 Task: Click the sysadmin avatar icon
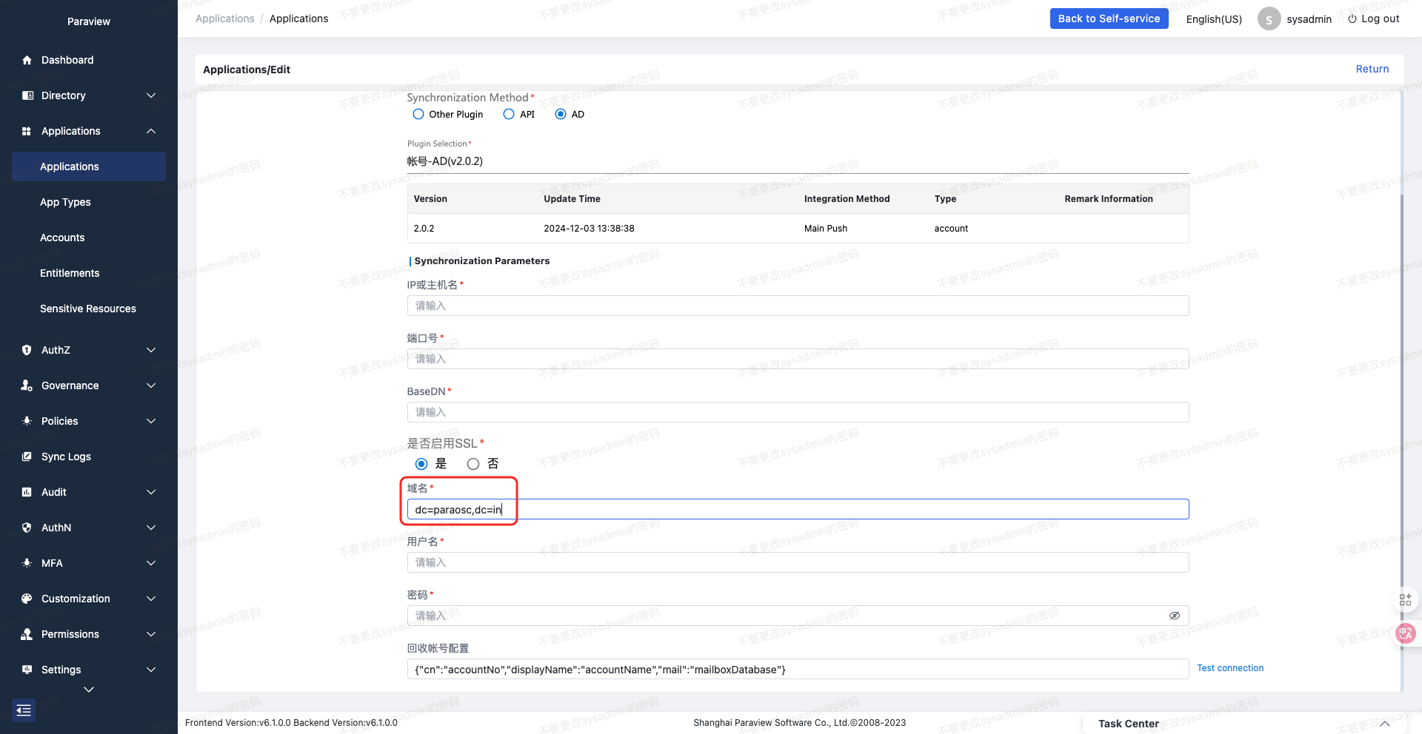pos(1269,18)
